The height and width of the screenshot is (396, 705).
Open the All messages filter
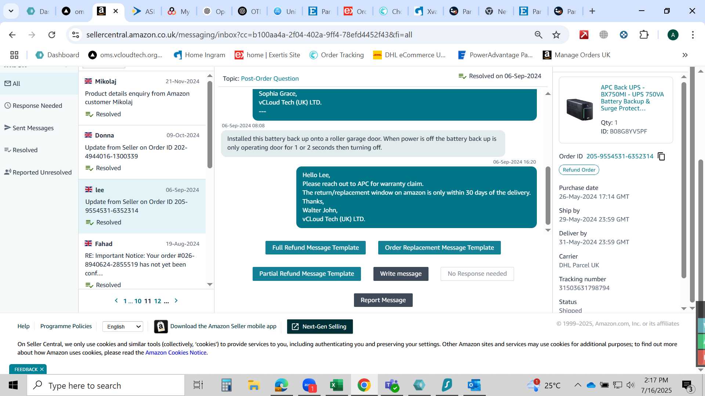click(x=39, y=84)
